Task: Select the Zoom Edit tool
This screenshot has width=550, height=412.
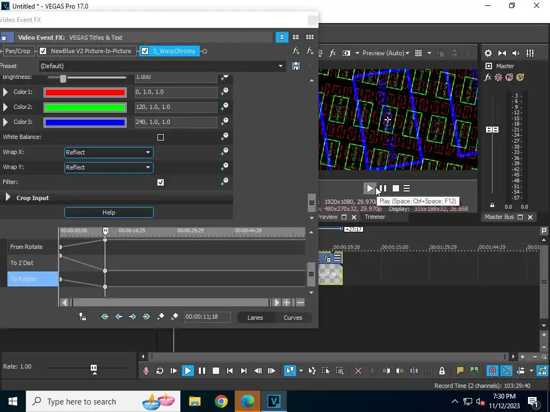Action: tap(339, 371)
